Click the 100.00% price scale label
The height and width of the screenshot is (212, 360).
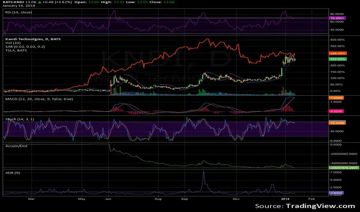tap(337, 78)
